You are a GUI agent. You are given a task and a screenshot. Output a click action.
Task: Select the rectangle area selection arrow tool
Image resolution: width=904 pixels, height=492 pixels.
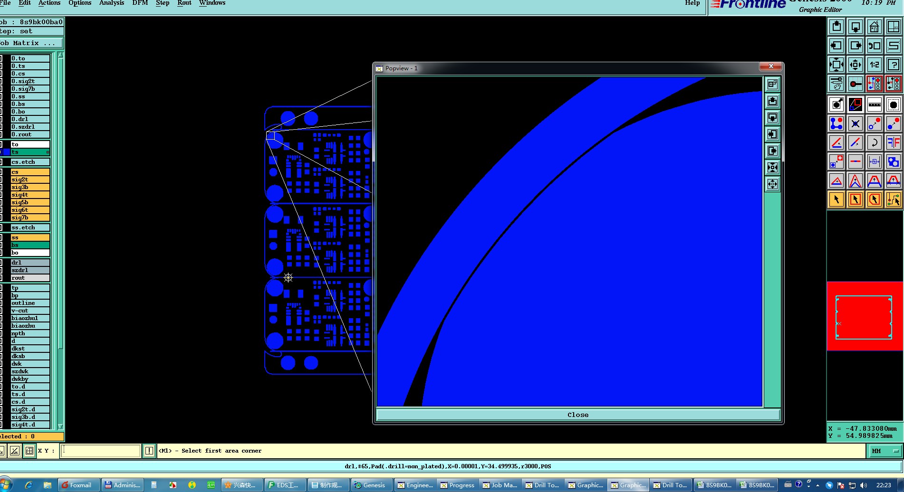point(856,199)
